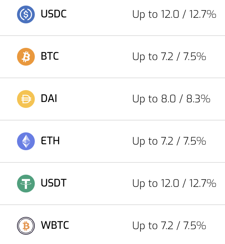Select the USDT asset label

[54, 183]
